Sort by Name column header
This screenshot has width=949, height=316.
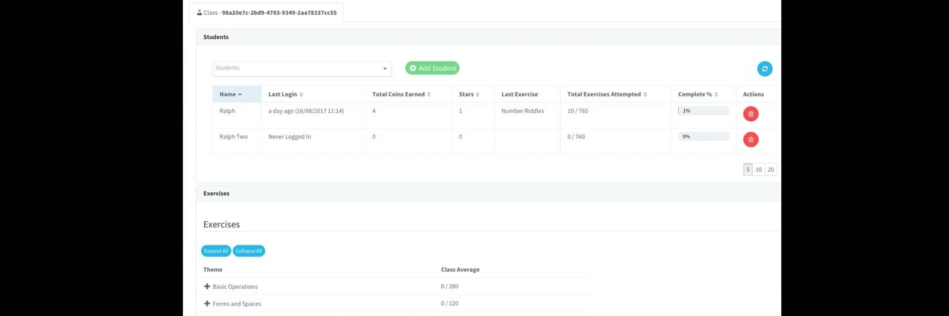[231, 94]
